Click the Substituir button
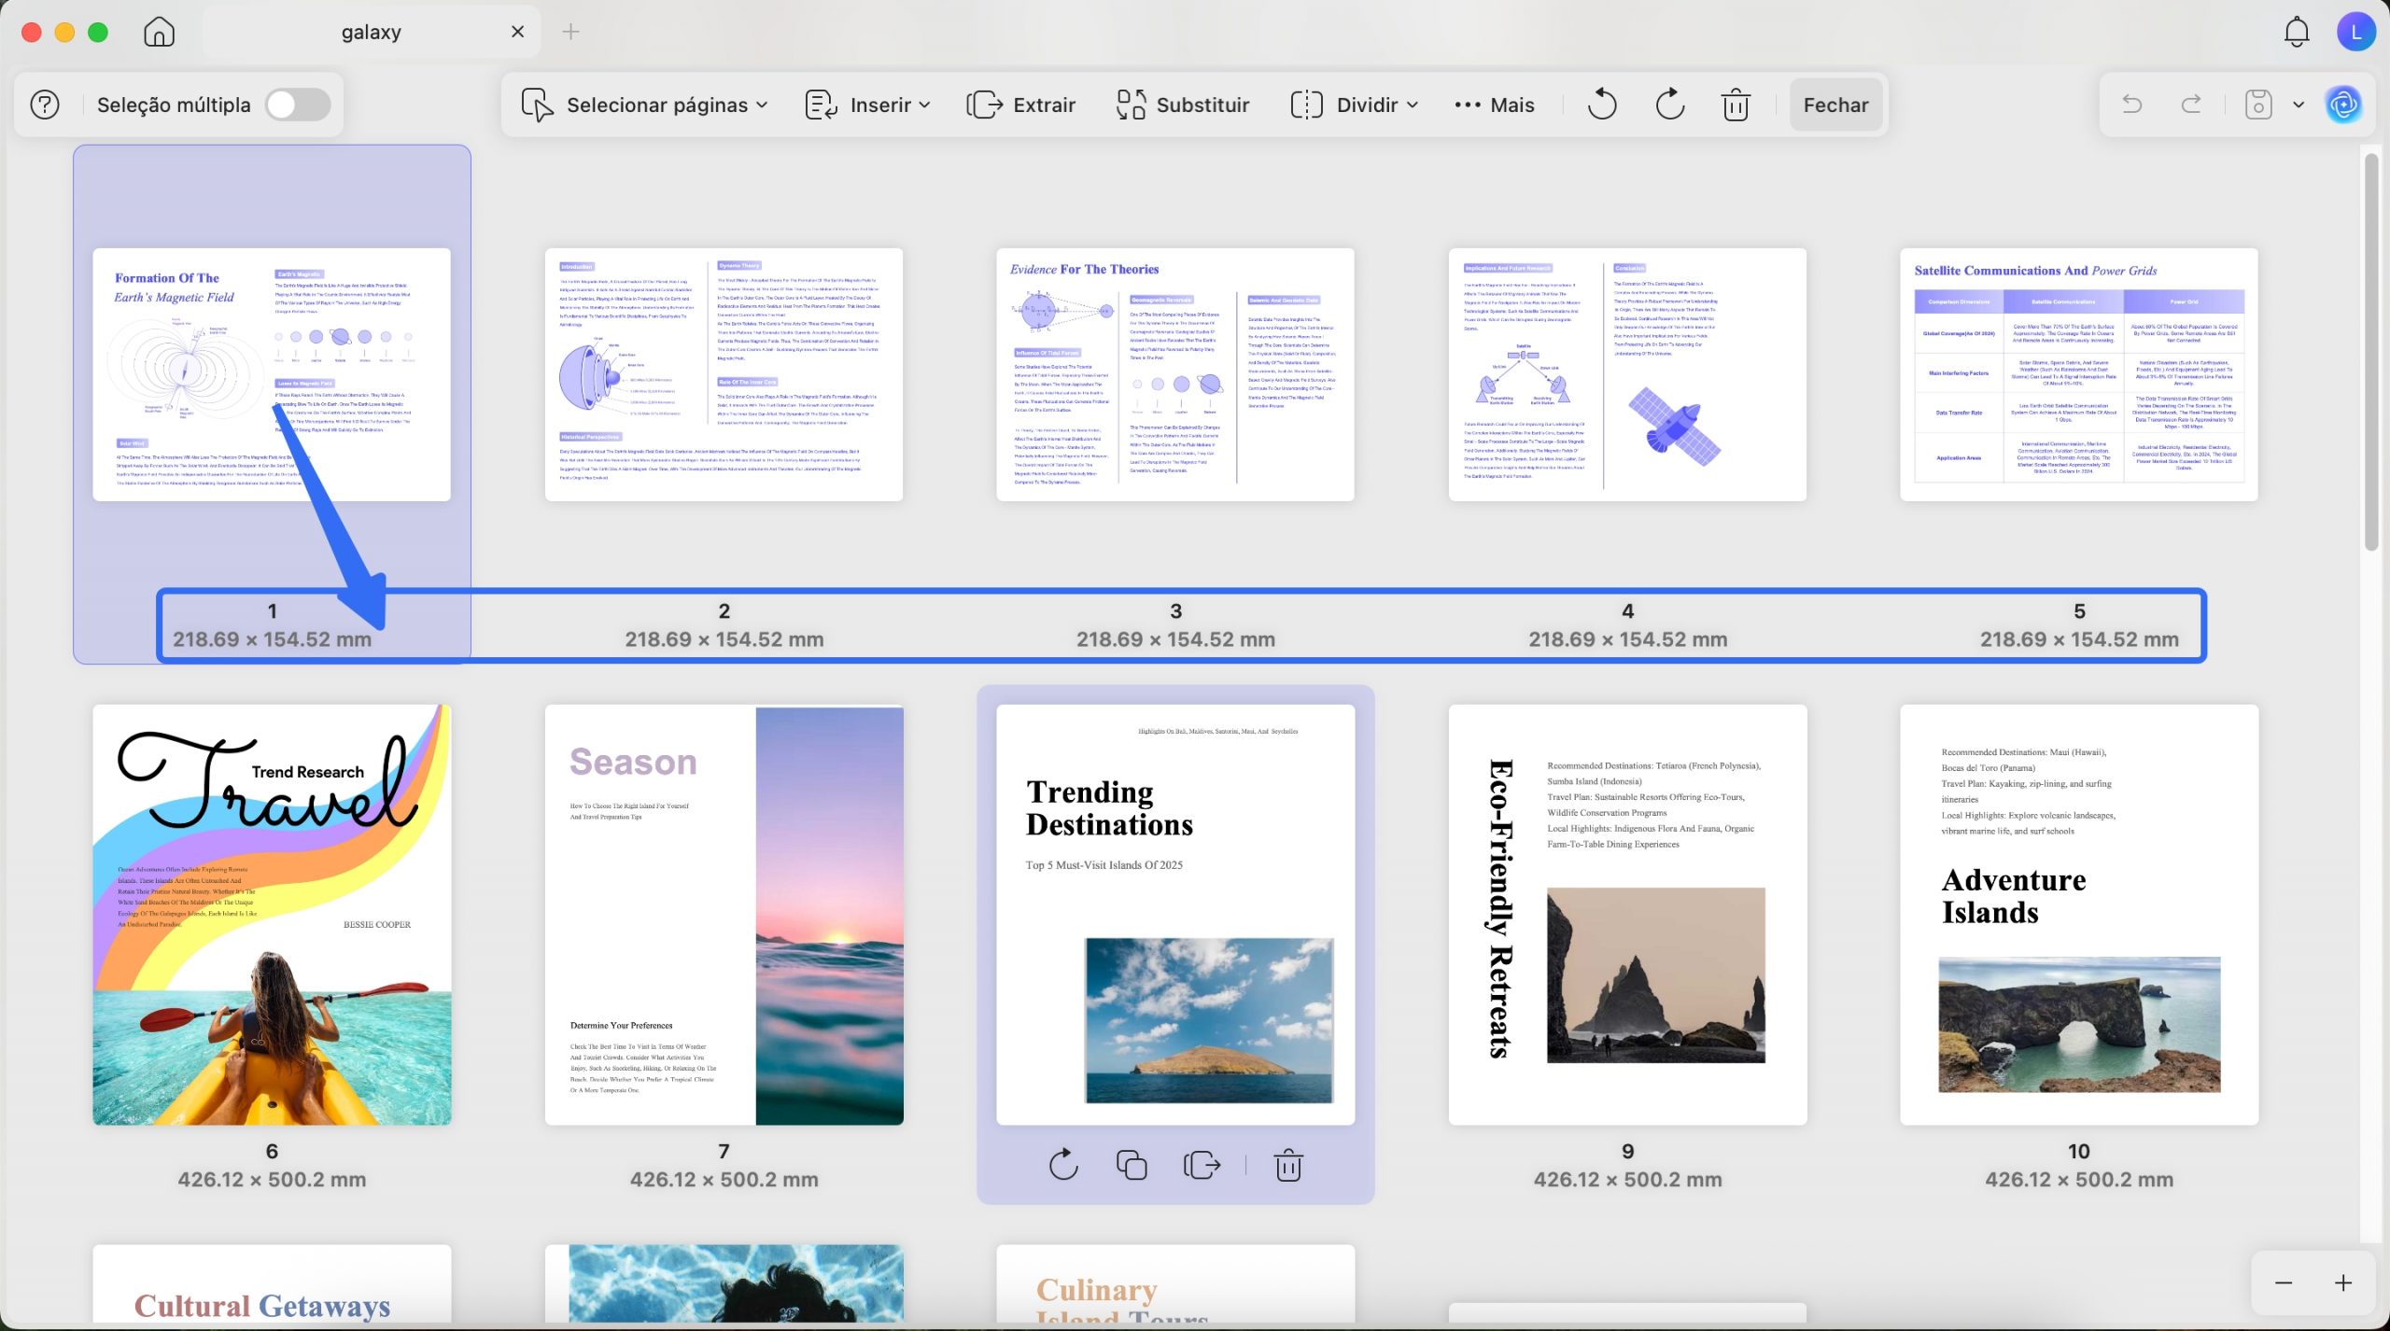The image size is (2390, 1331). pos(1183,105)
